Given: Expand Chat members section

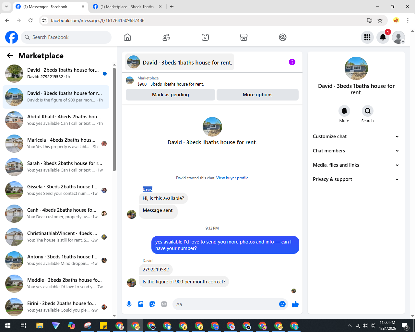Looking at the screenshot, I should coord(356,151).
